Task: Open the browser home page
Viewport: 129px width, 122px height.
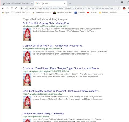Action: [x=16, y=8]
